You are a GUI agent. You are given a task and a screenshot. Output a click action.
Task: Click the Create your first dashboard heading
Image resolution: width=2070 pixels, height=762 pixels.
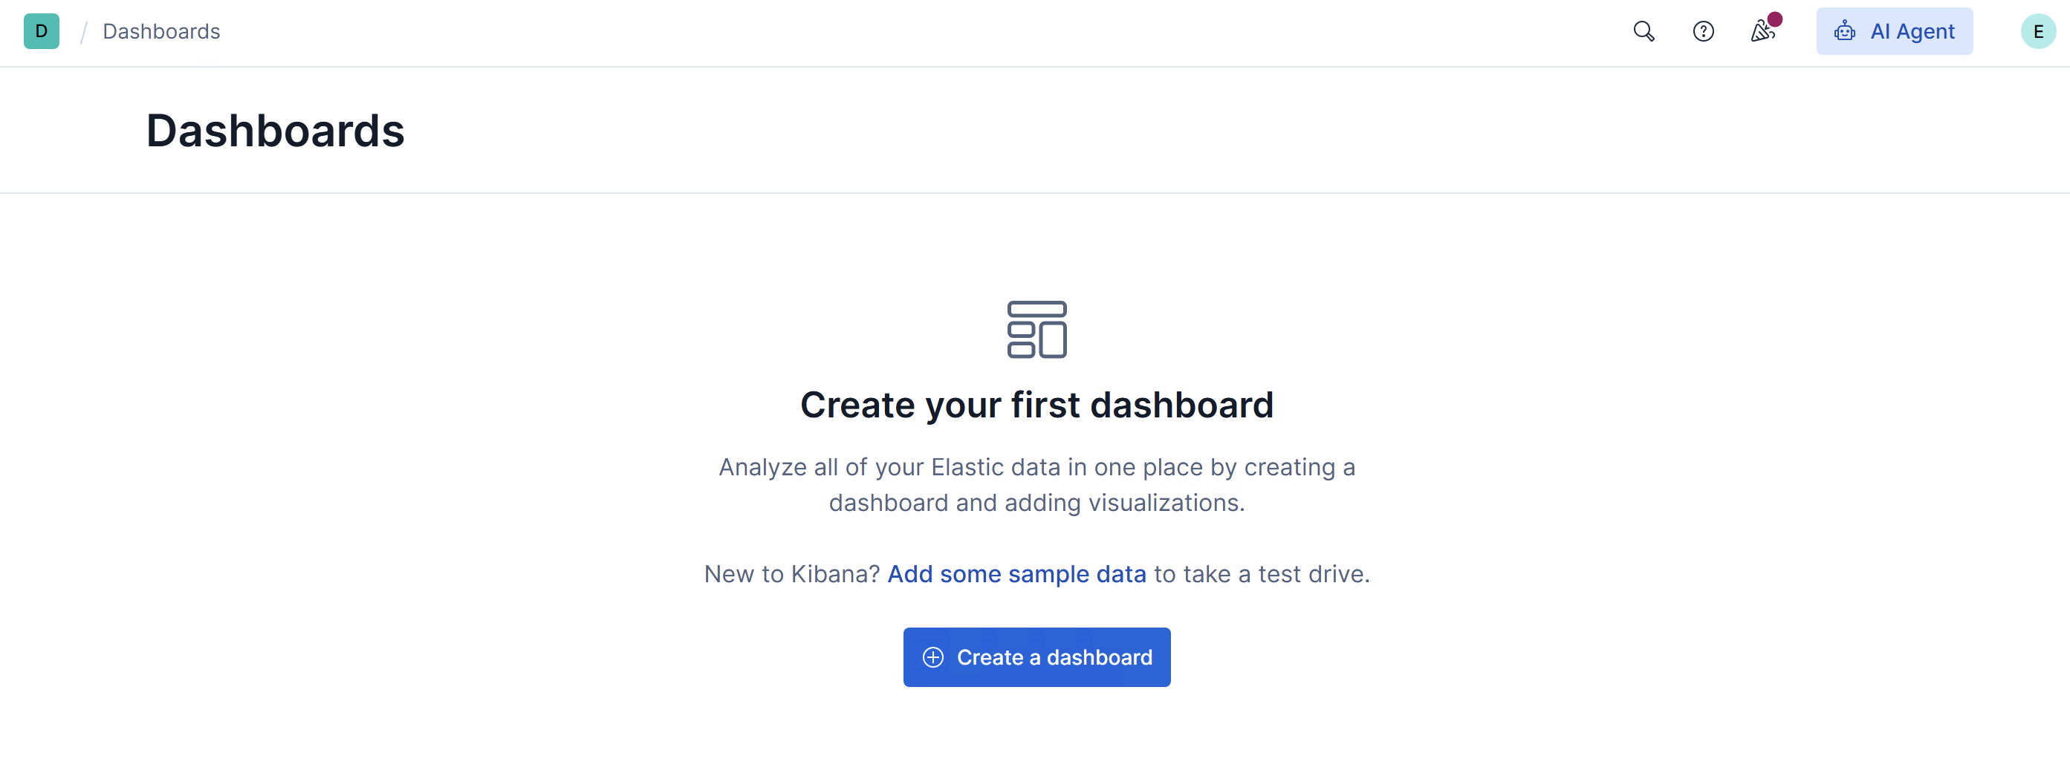pyautogui.click(x=1036, y=405)
